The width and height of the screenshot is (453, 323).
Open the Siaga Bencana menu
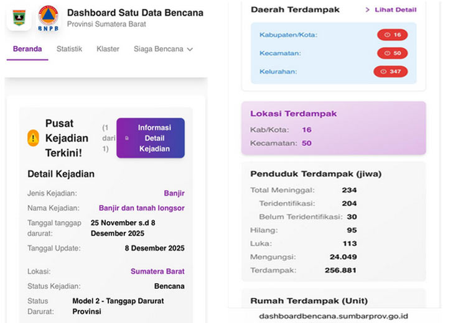[159, 49]
